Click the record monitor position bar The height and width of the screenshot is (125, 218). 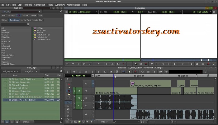click(x=179, y=60)
